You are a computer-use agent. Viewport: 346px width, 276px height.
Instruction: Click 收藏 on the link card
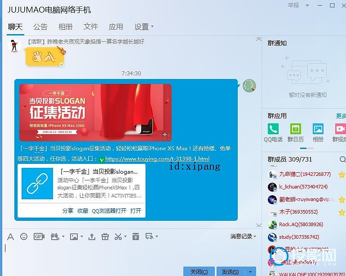83,211
